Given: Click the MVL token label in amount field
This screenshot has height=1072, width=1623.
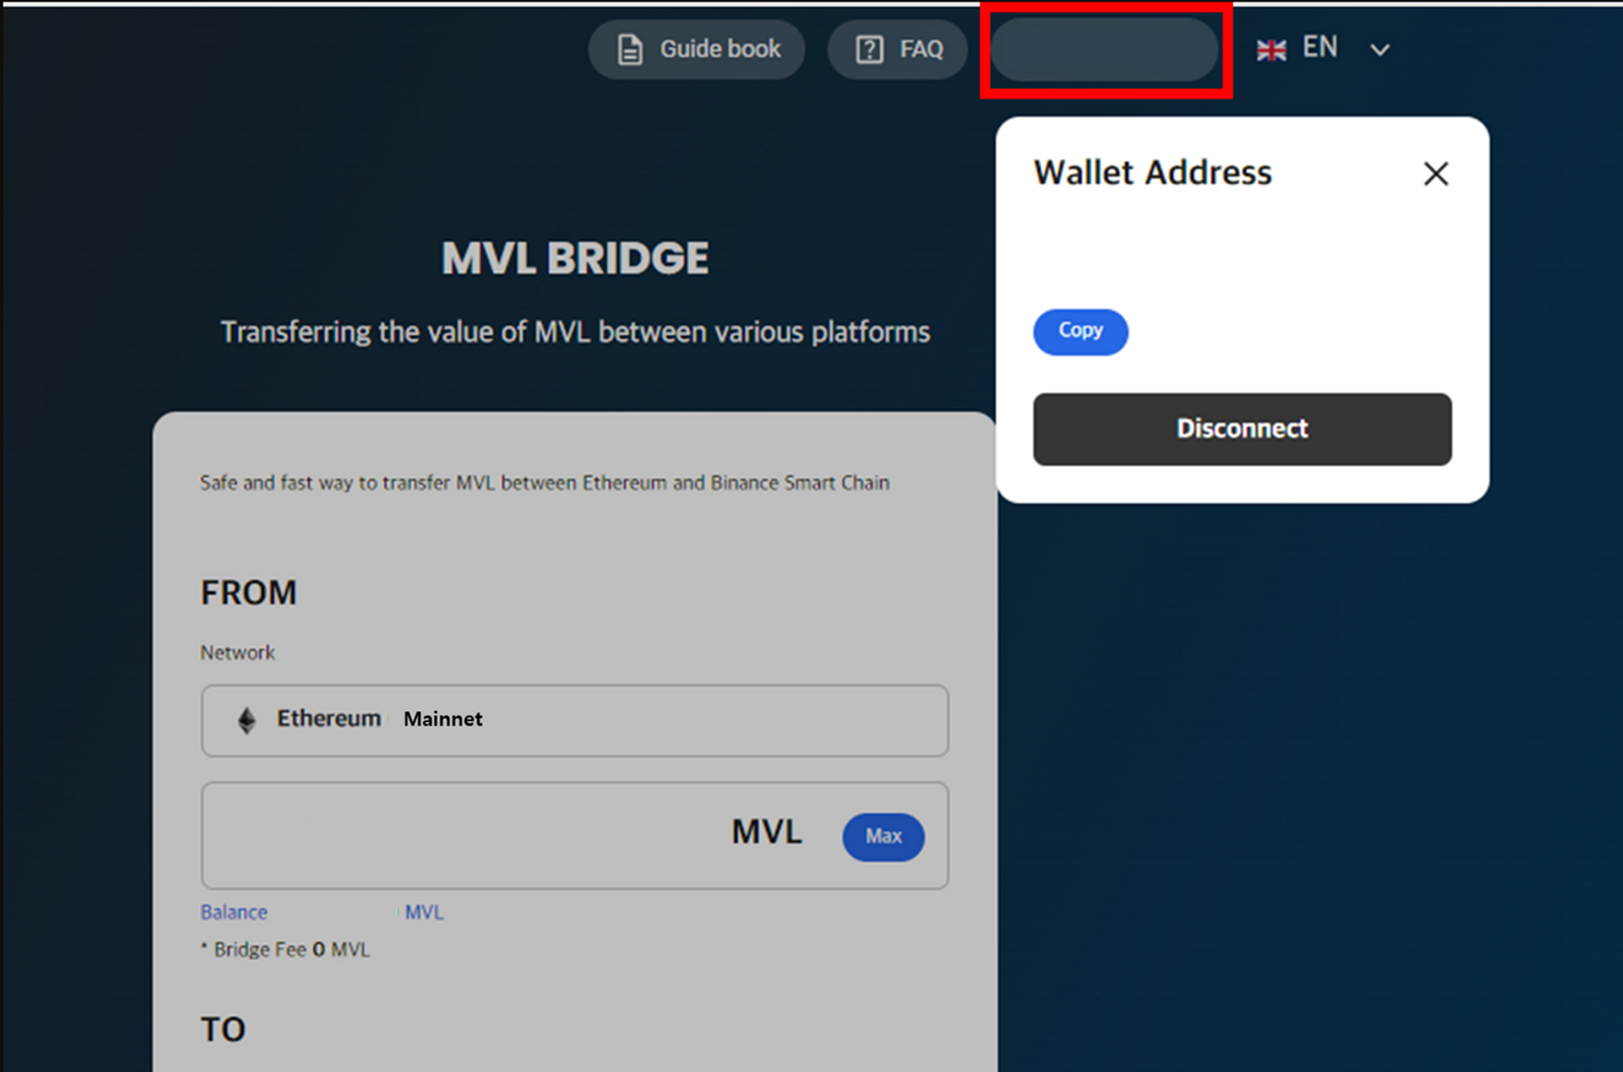Looking at the screenshot, I should pyautogui.click(x=766, y=832).
